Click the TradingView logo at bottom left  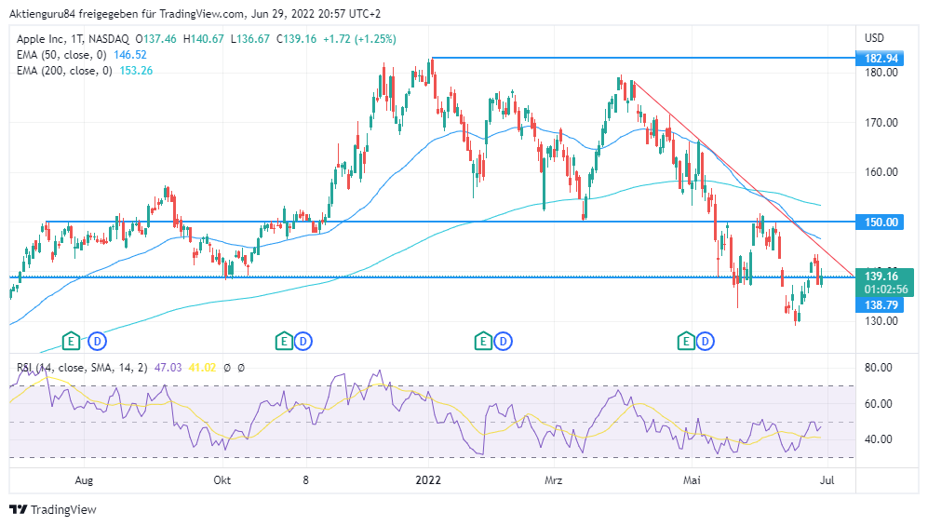(x=53, y=509)
